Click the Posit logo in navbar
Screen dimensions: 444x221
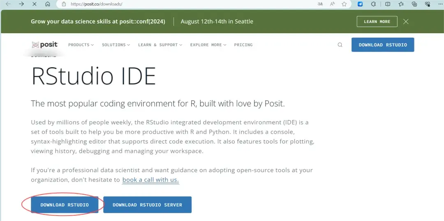(45, 45)
